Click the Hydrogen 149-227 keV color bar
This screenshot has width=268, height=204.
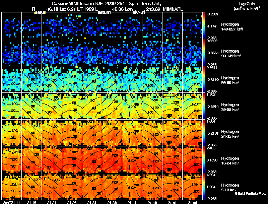204,26
